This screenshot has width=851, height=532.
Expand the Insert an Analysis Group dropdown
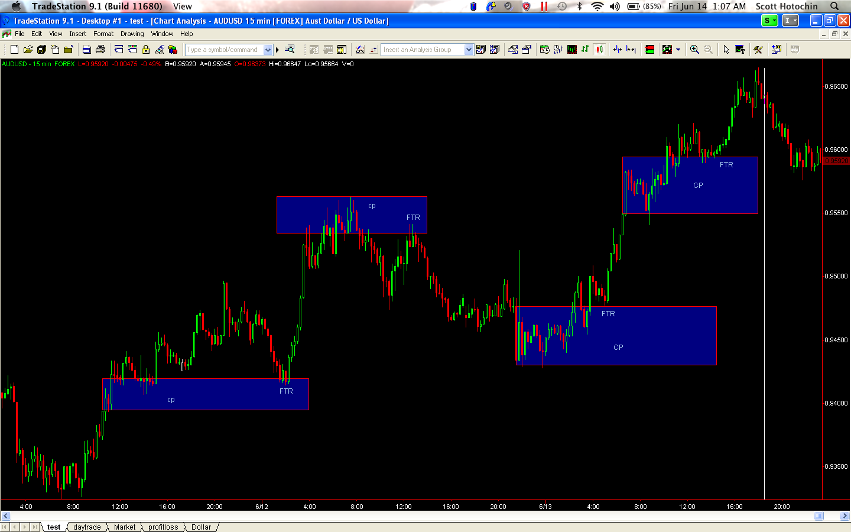pyautogui.click(x=469, y=50)
